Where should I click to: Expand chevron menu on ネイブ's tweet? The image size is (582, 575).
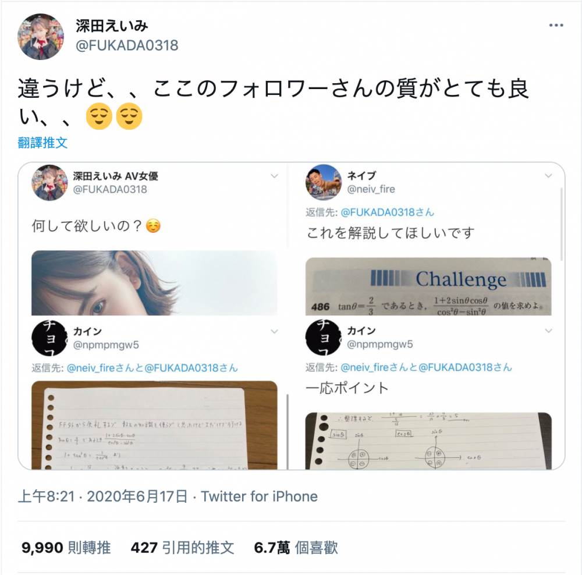coord(548,176)
